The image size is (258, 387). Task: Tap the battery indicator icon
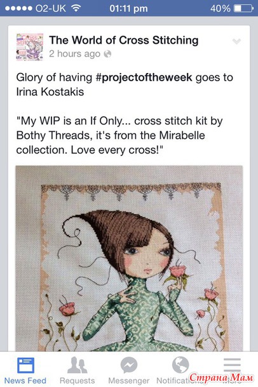[x=243, y=8]
